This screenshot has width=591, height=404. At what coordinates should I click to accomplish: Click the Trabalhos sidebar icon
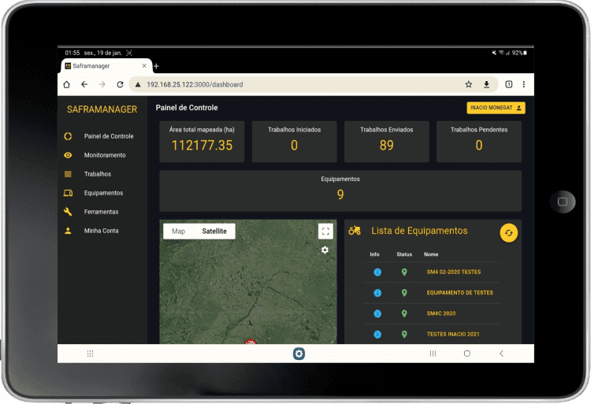[68, 174]
